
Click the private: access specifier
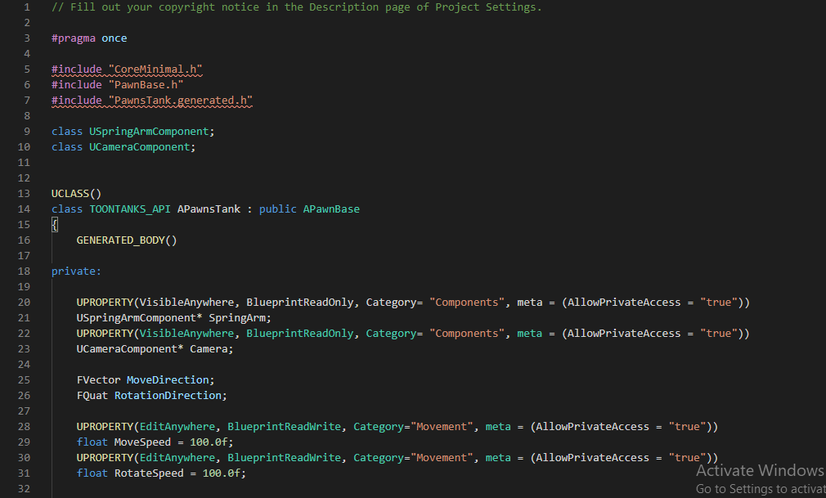75,271
